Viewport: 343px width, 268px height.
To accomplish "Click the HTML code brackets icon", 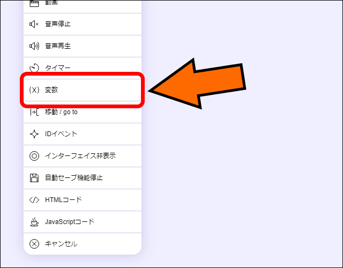I will pyautogui.click(x=34, y=200).
